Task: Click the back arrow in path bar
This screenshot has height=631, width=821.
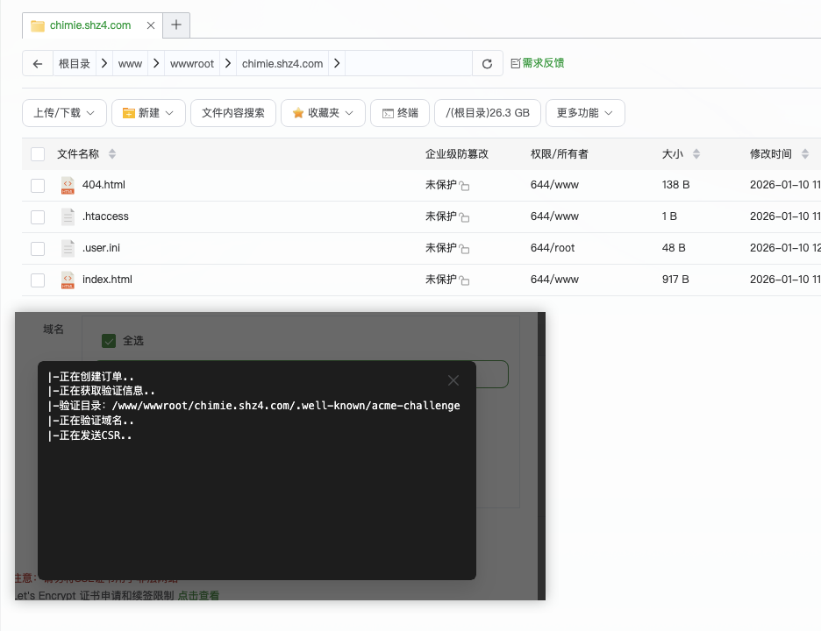Action: coord(37,64)
